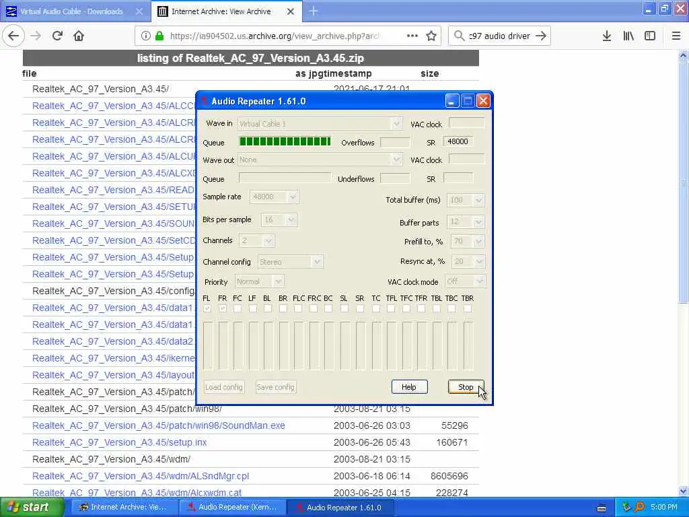Toggle the FC channel checkbox
This screenshot has height=517, width=689.
238,308
